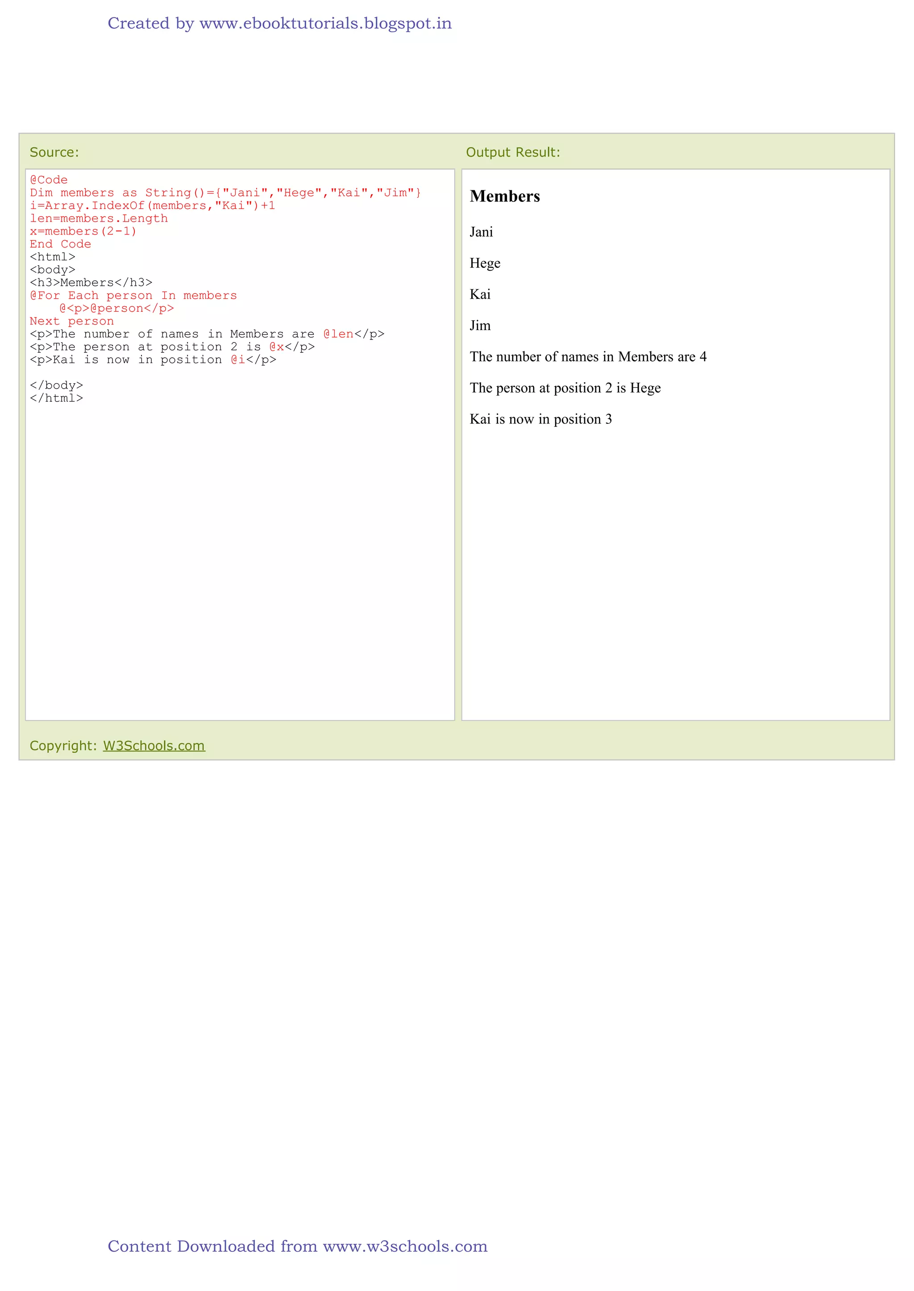Click the source line ending with '@i</p>'
914x1291 pixels.
point(153,360)
